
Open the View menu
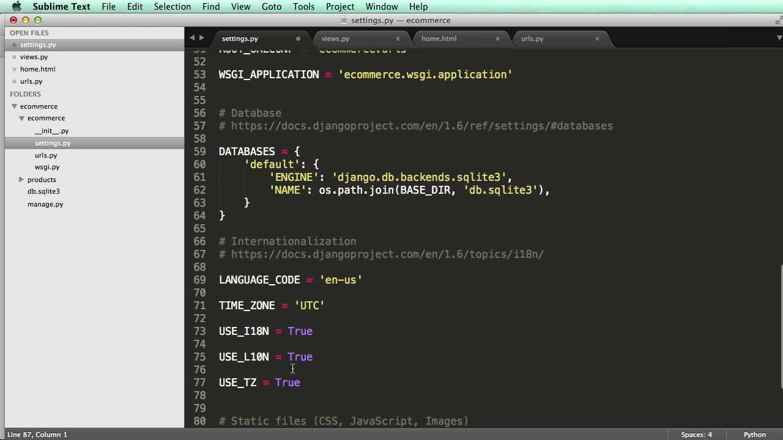coord(241,7)
